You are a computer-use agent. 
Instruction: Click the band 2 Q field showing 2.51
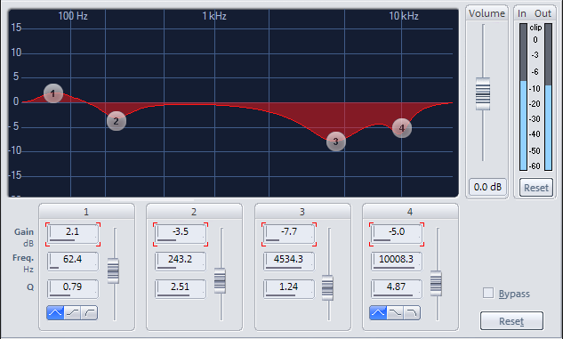click(x=181, y=289)
